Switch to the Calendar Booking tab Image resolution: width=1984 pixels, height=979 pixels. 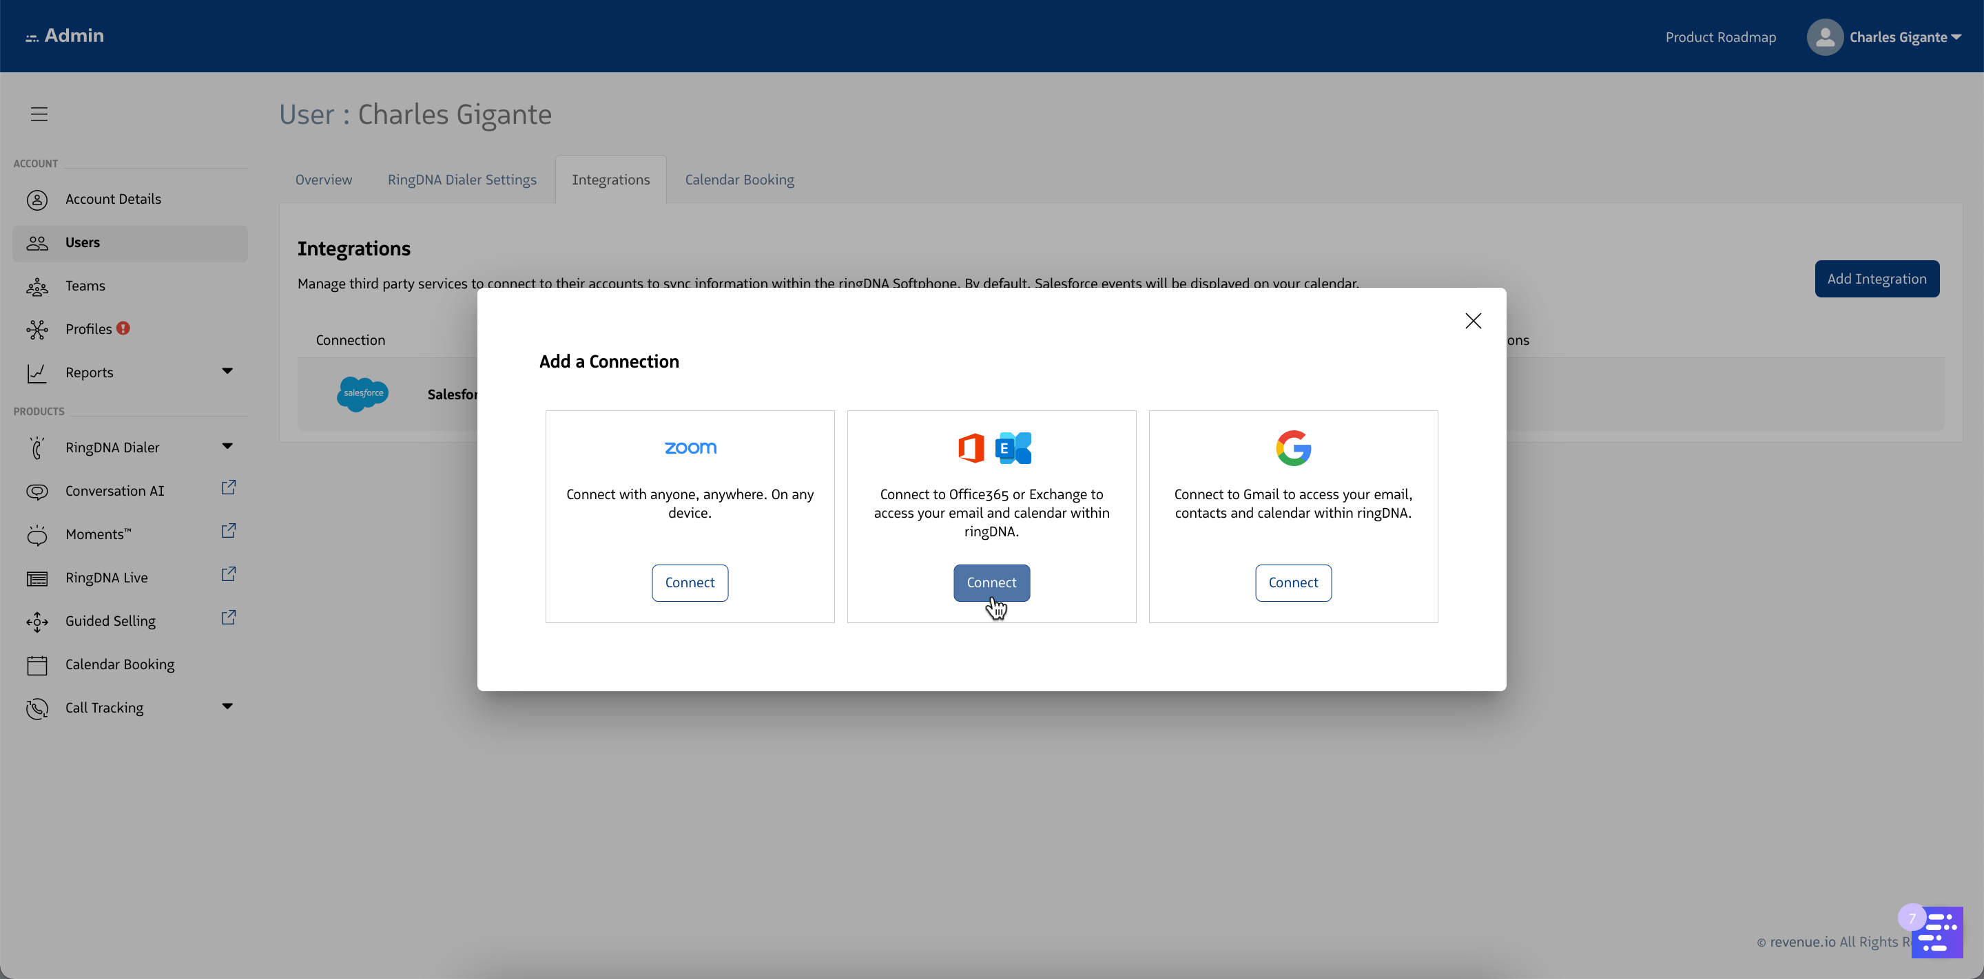(739, 179)
